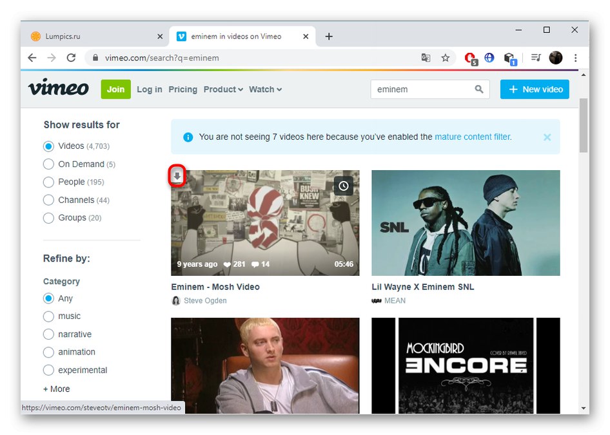Click the scrollbar down arrow
The image size is (610, 435).
point(583,408)
